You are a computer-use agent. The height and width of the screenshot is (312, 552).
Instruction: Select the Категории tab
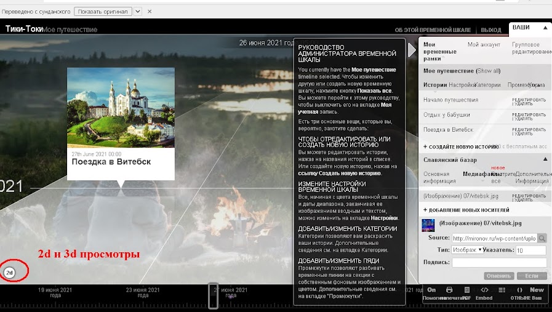[x=487, y=85]
